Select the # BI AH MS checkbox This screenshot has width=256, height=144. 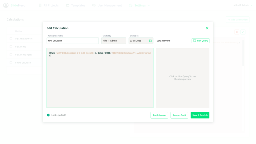[11, 47]
